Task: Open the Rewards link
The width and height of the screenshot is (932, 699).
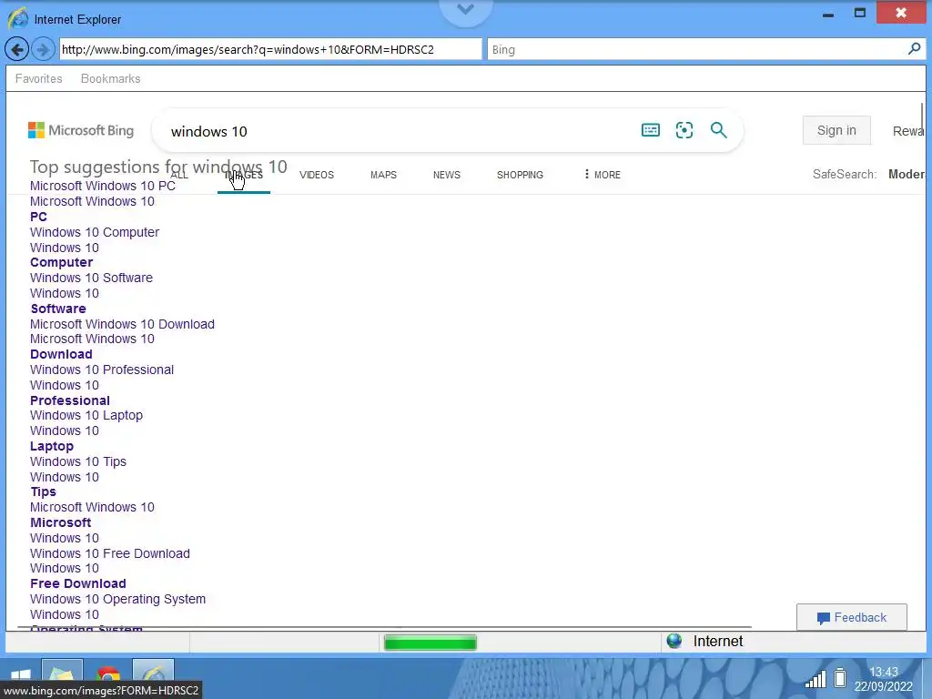Action: 908,131
